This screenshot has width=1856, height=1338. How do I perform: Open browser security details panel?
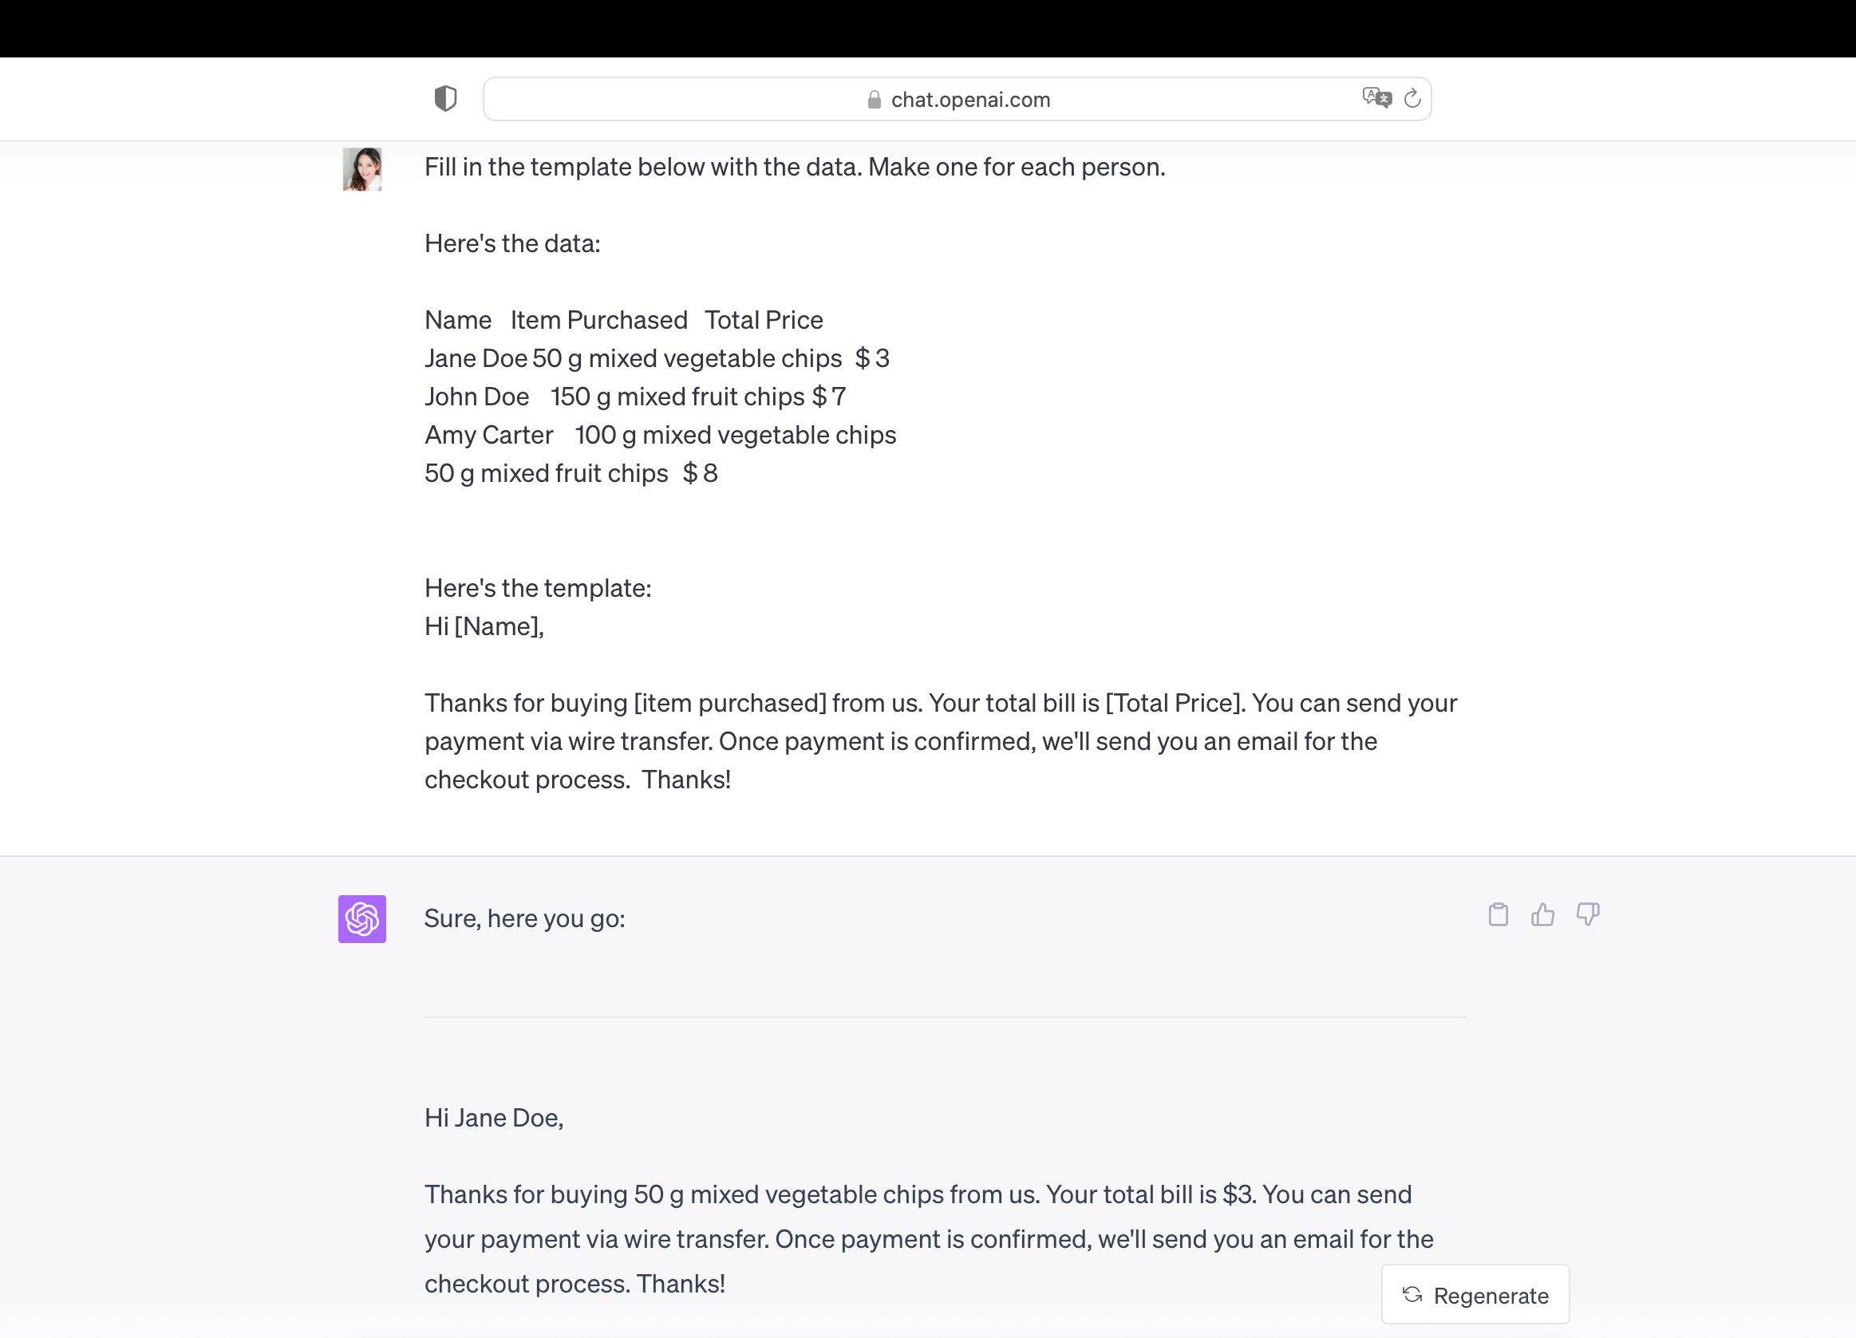point(873,98)
